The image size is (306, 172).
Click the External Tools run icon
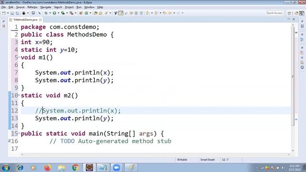coord(72,13)
